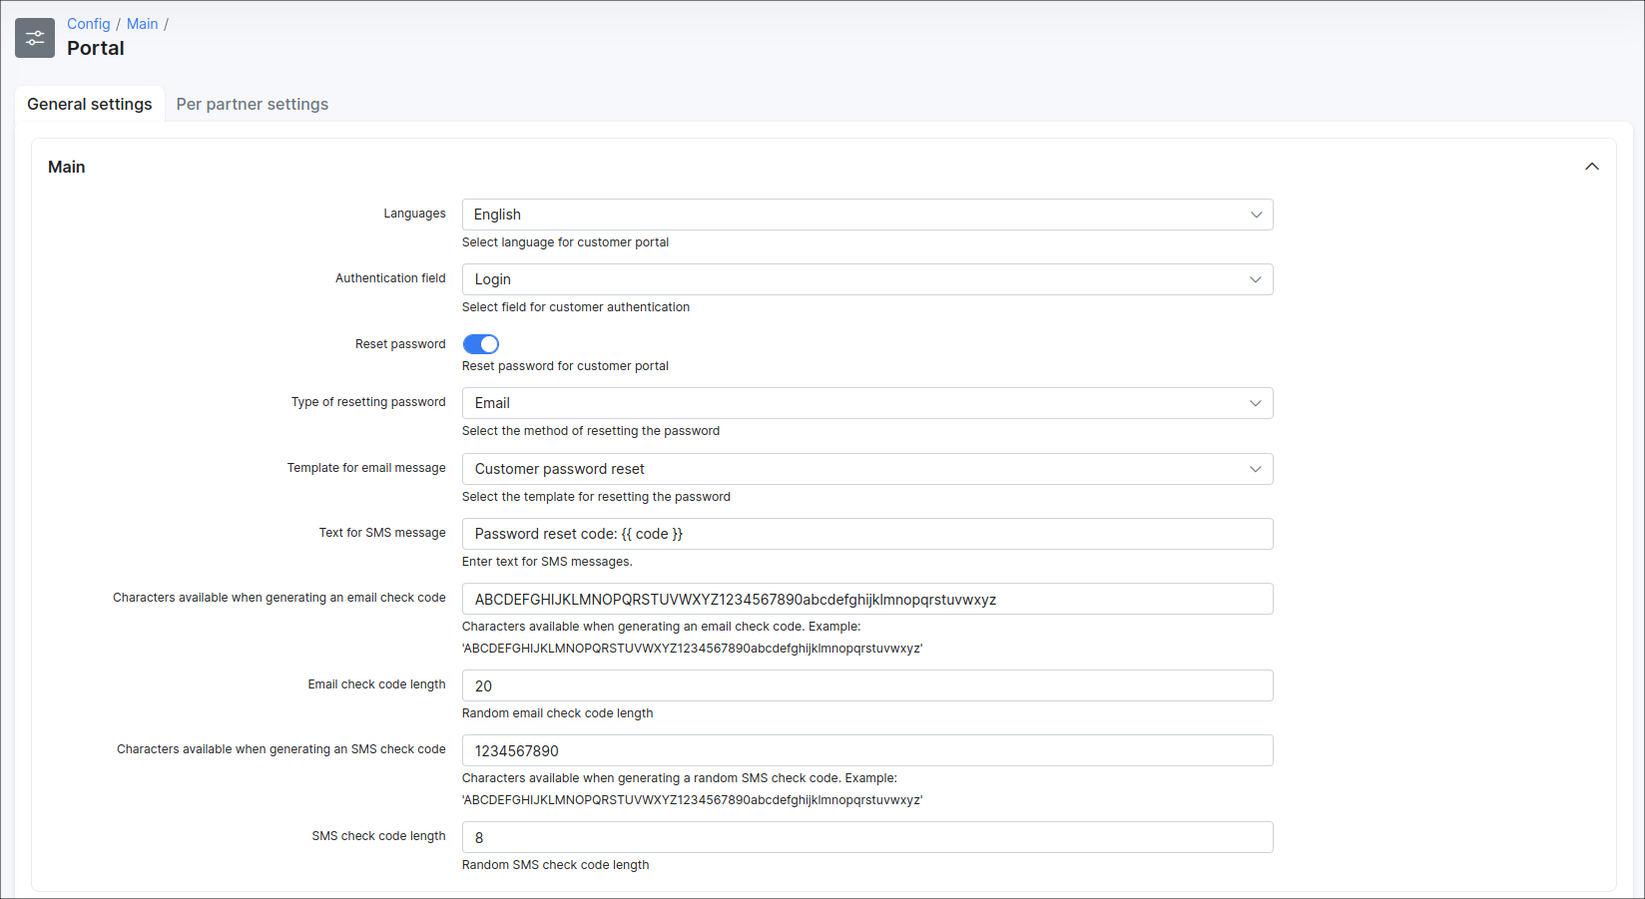Collapse the Main section with the chevron
1645x899 pixels.
(x=1591, y=167)
